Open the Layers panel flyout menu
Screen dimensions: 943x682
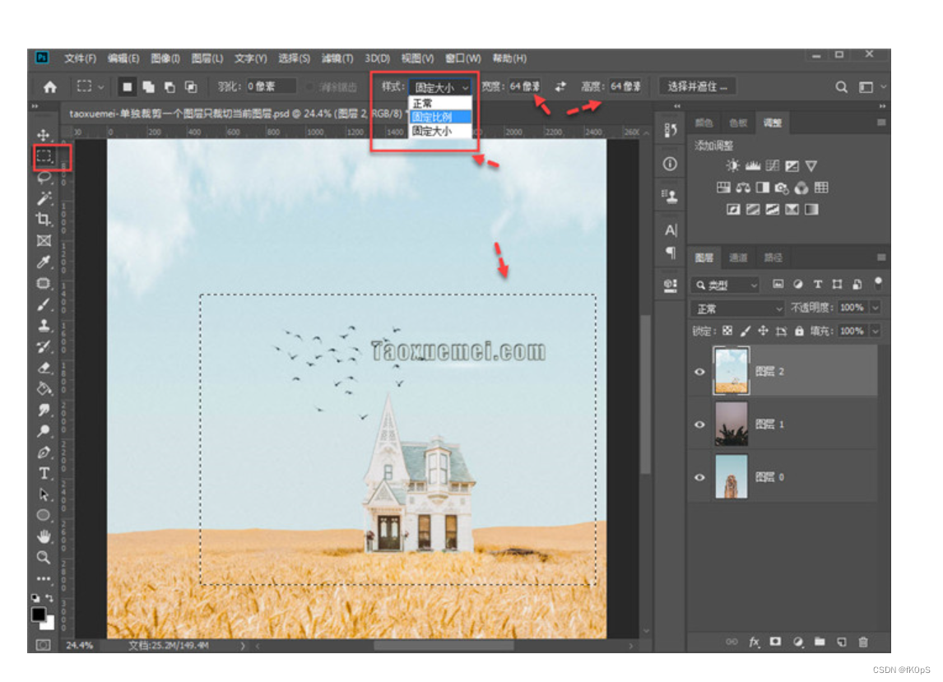tap(881, 257)
